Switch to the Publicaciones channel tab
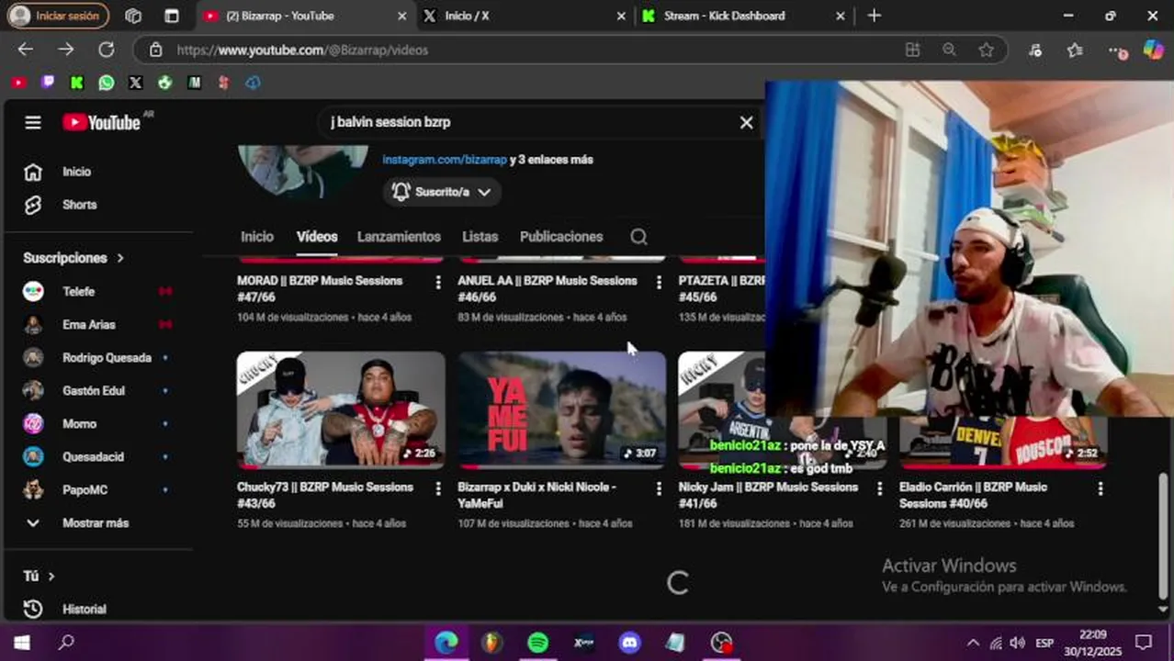 (x=561, y=237)
